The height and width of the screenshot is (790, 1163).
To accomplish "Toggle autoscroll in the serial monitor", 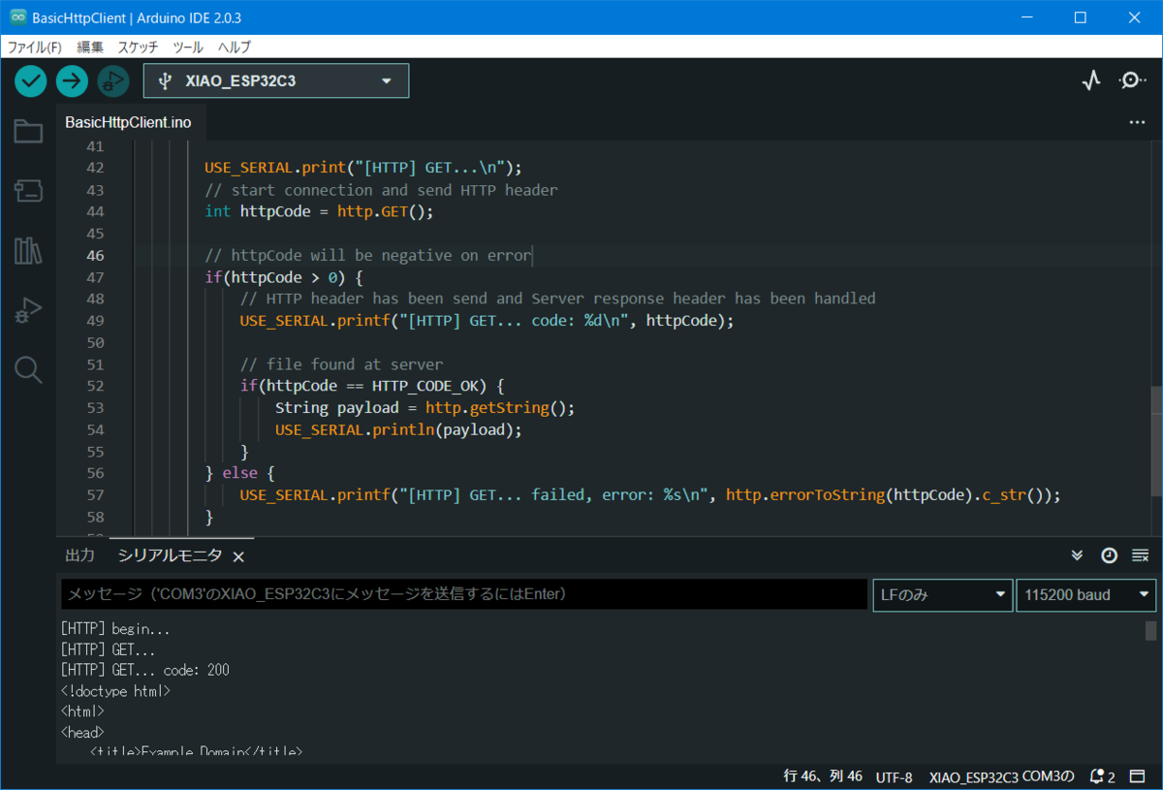I will (1077, 555).
